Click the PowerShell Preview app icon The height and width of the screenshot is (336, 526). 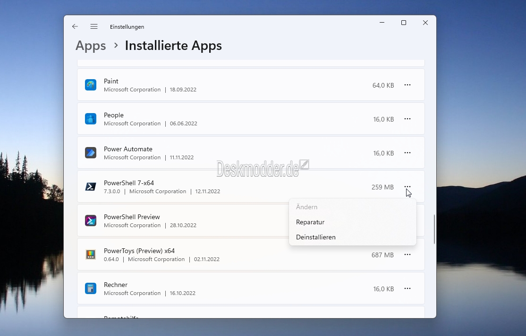click(91, 221)
